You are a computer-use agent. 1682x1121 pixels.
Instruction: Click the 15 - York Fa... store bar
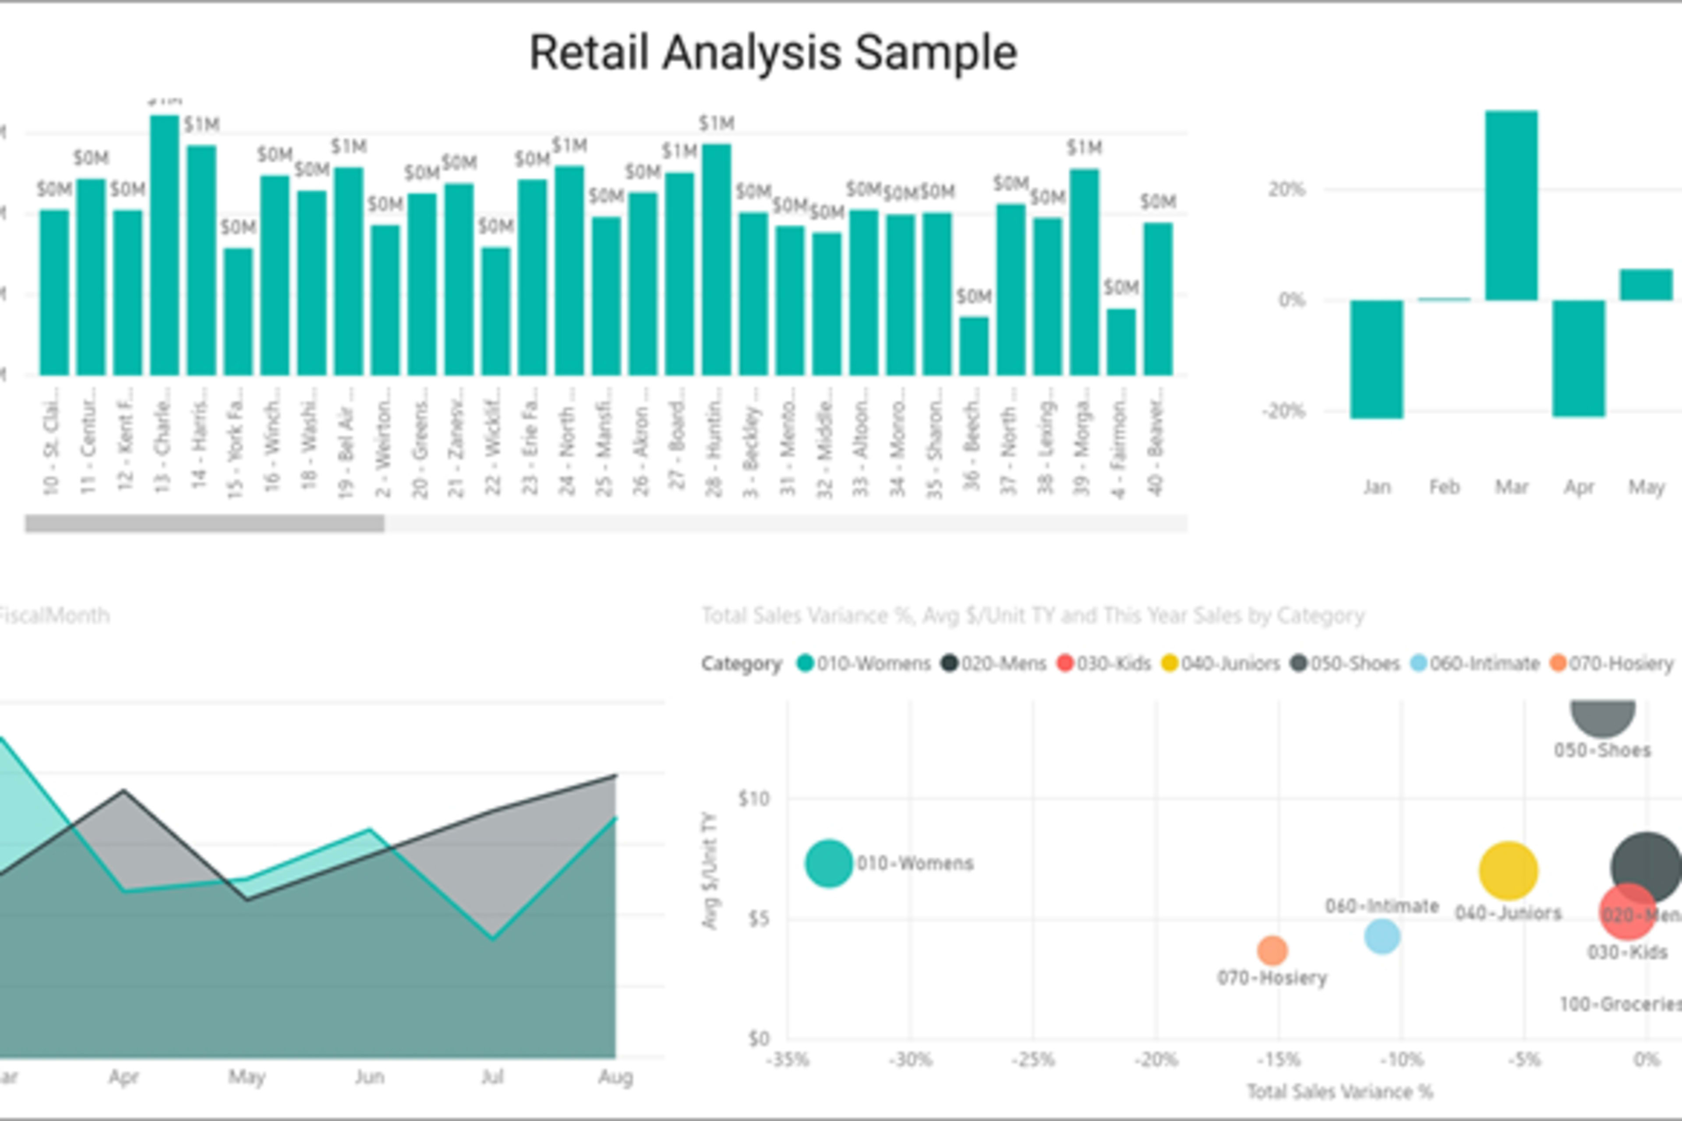(x=238, y=312)
